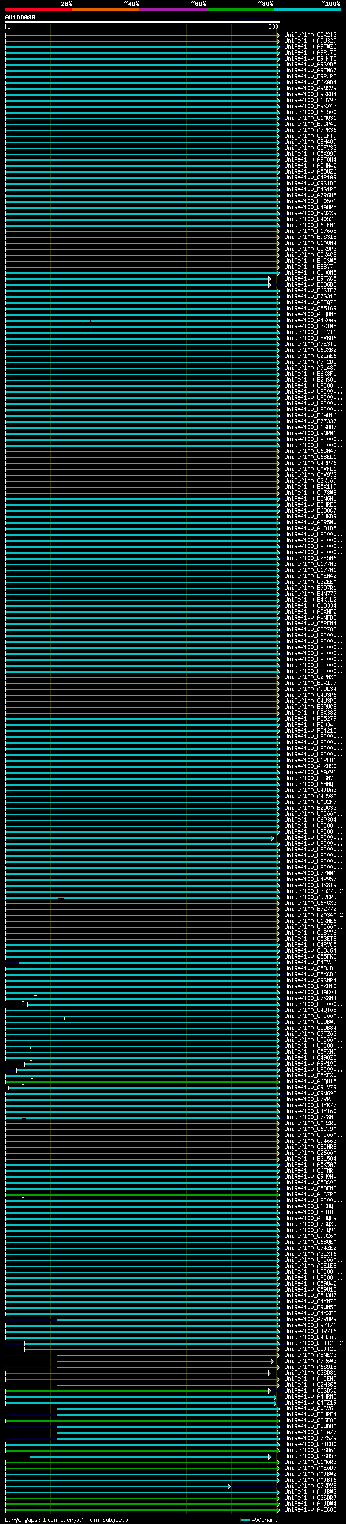The width and height of the screenshot is (346, 1524).
Task: Select hit UniRef100_B9H4T8
Action: (x=310, y=58)
